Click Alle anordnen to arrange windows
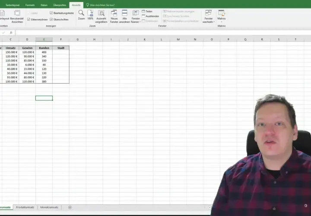The height and width of the screenshot is (216, 311). tap(124, 17)
